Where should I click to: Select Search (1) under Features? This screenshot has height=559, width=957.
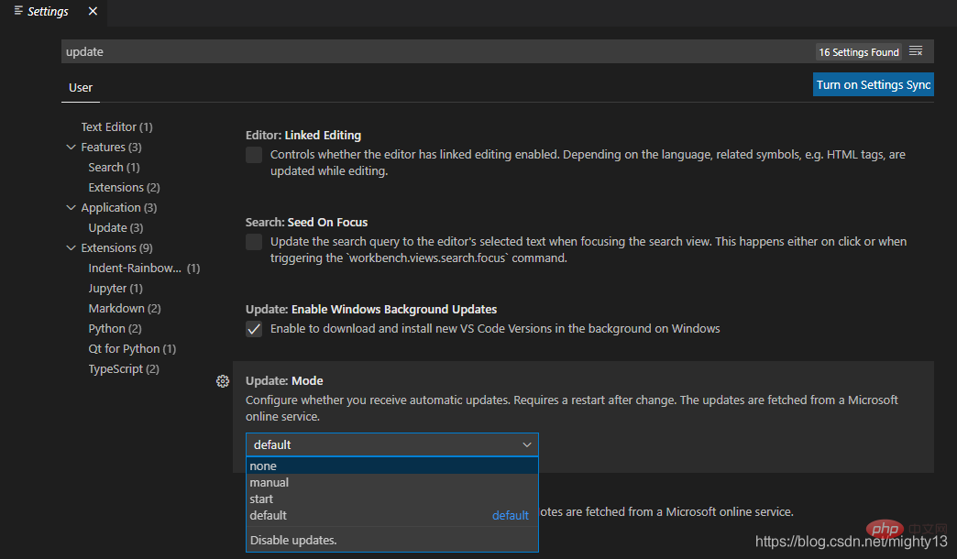click(x=115, y=167)
